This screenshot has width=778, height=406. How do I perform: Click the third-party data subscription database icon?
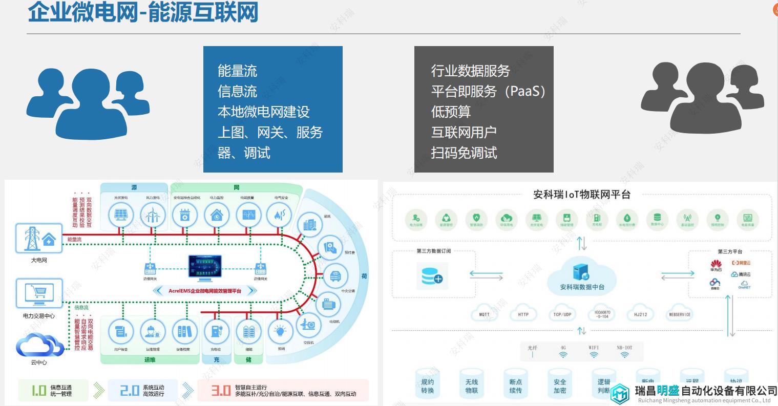[x=432, y=276]
